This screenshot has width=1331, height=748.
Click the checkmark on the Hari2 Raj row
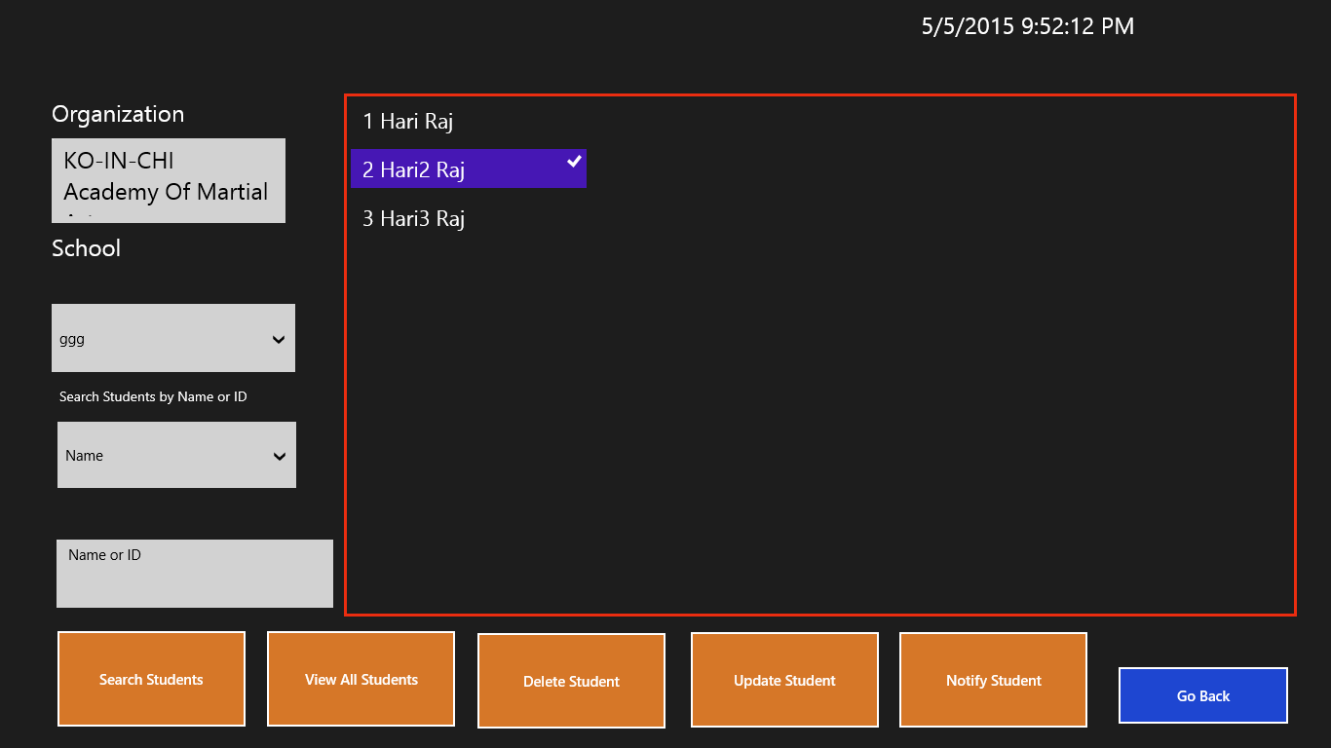pyautogui.click(x=575, y=161)
